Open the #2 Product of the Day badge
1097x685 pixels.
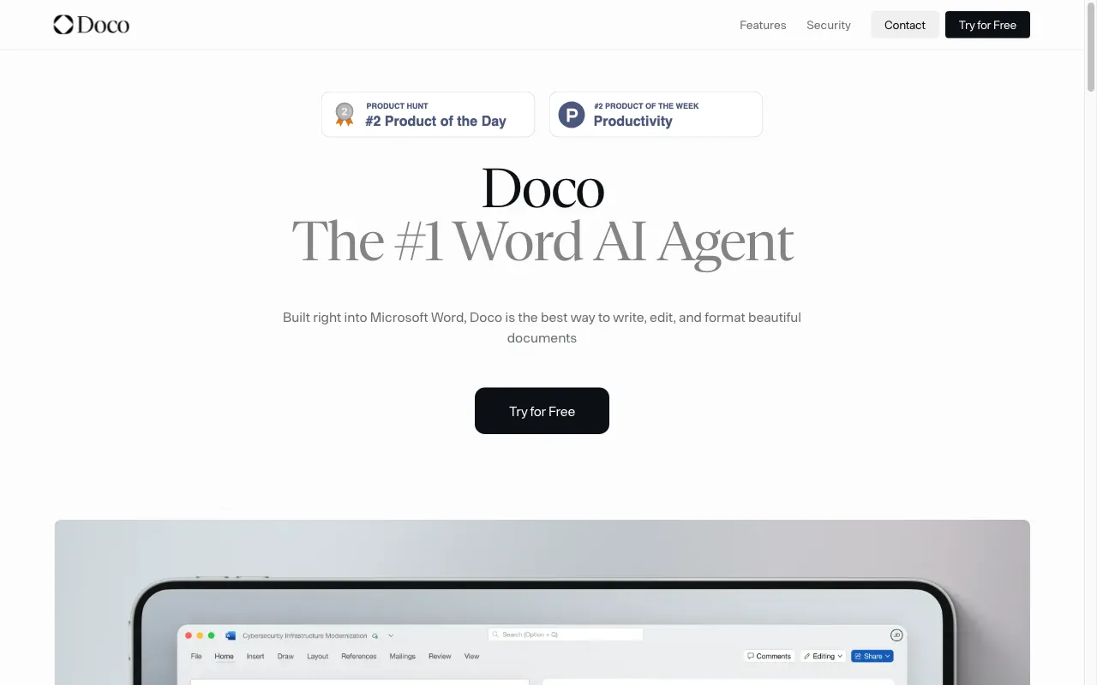tap(428, 114)
